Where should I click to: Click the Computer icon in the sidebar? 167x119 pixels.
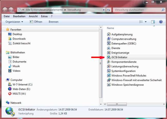7,80
